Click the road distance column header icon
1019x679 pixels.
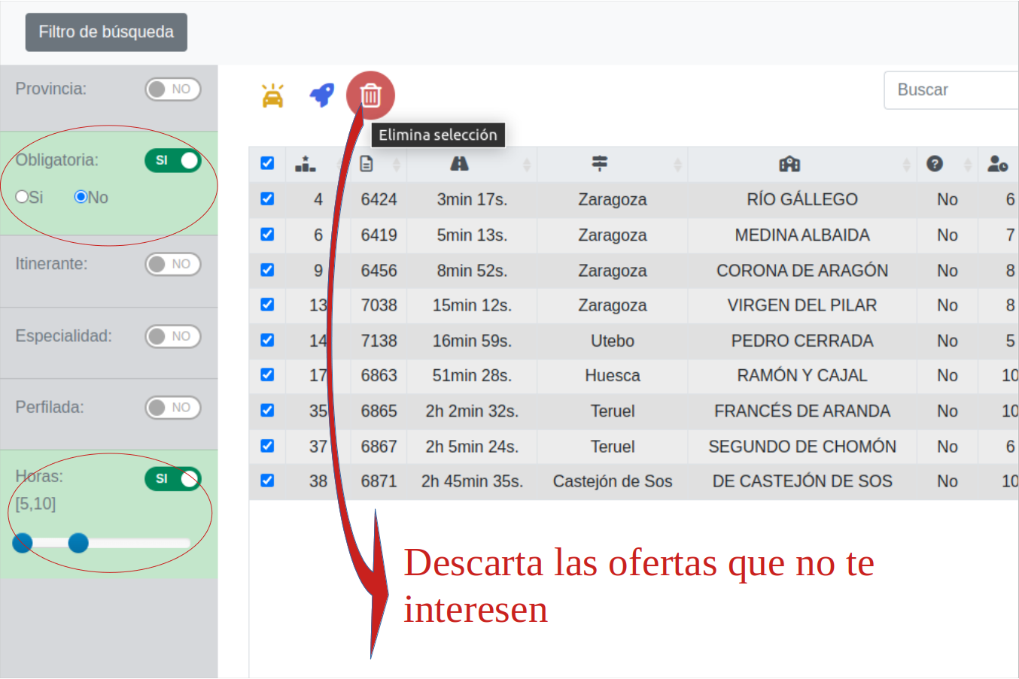(x=460, y=162)
